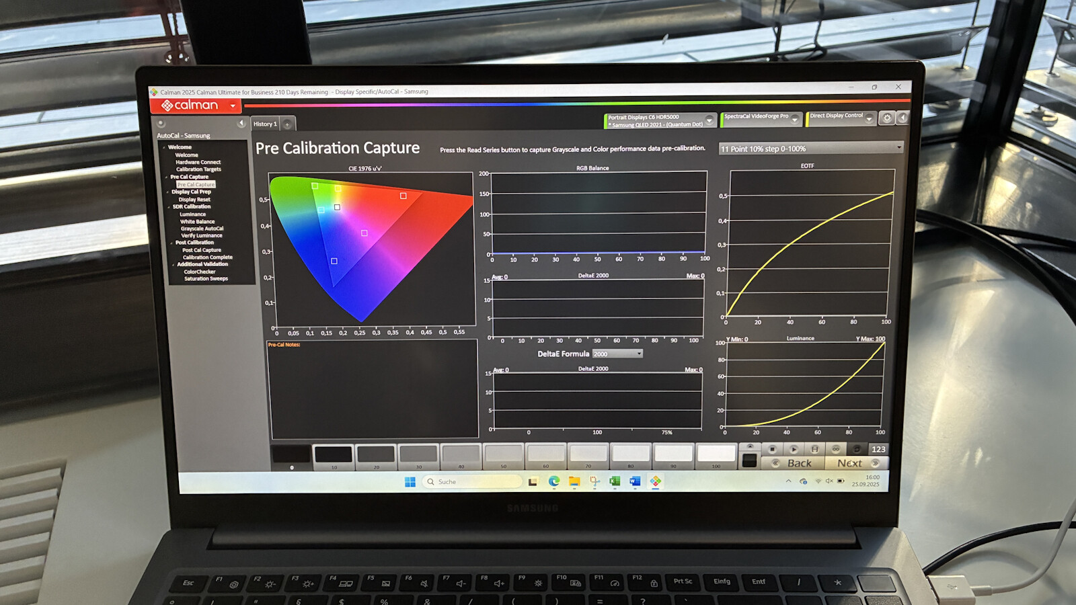
Task: Add a new history tab
Action: (x=287, y=124)
